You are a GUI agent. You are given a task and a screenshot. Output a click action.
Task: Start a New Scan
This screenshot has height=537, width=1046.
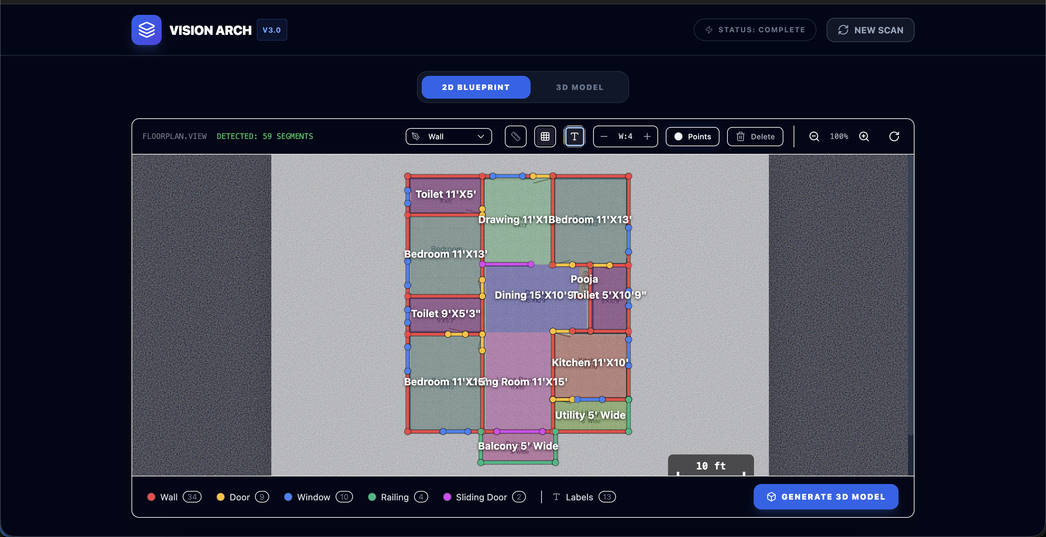tap(870, 30)
